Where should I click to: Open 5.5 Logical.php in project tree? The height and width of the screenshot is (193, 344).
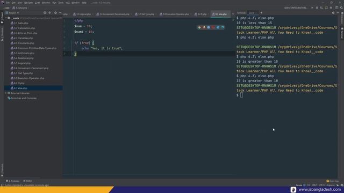(x=20, y=63)
